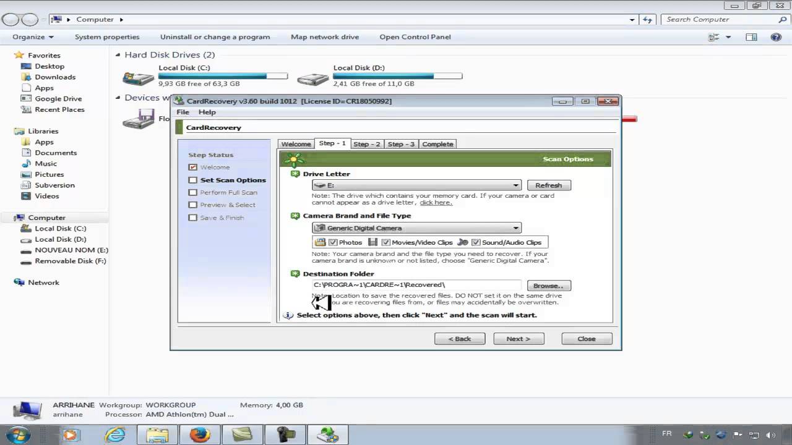Click Uninstall or change a program
Viewport: 792px width, 445px height.
point(215,37)
